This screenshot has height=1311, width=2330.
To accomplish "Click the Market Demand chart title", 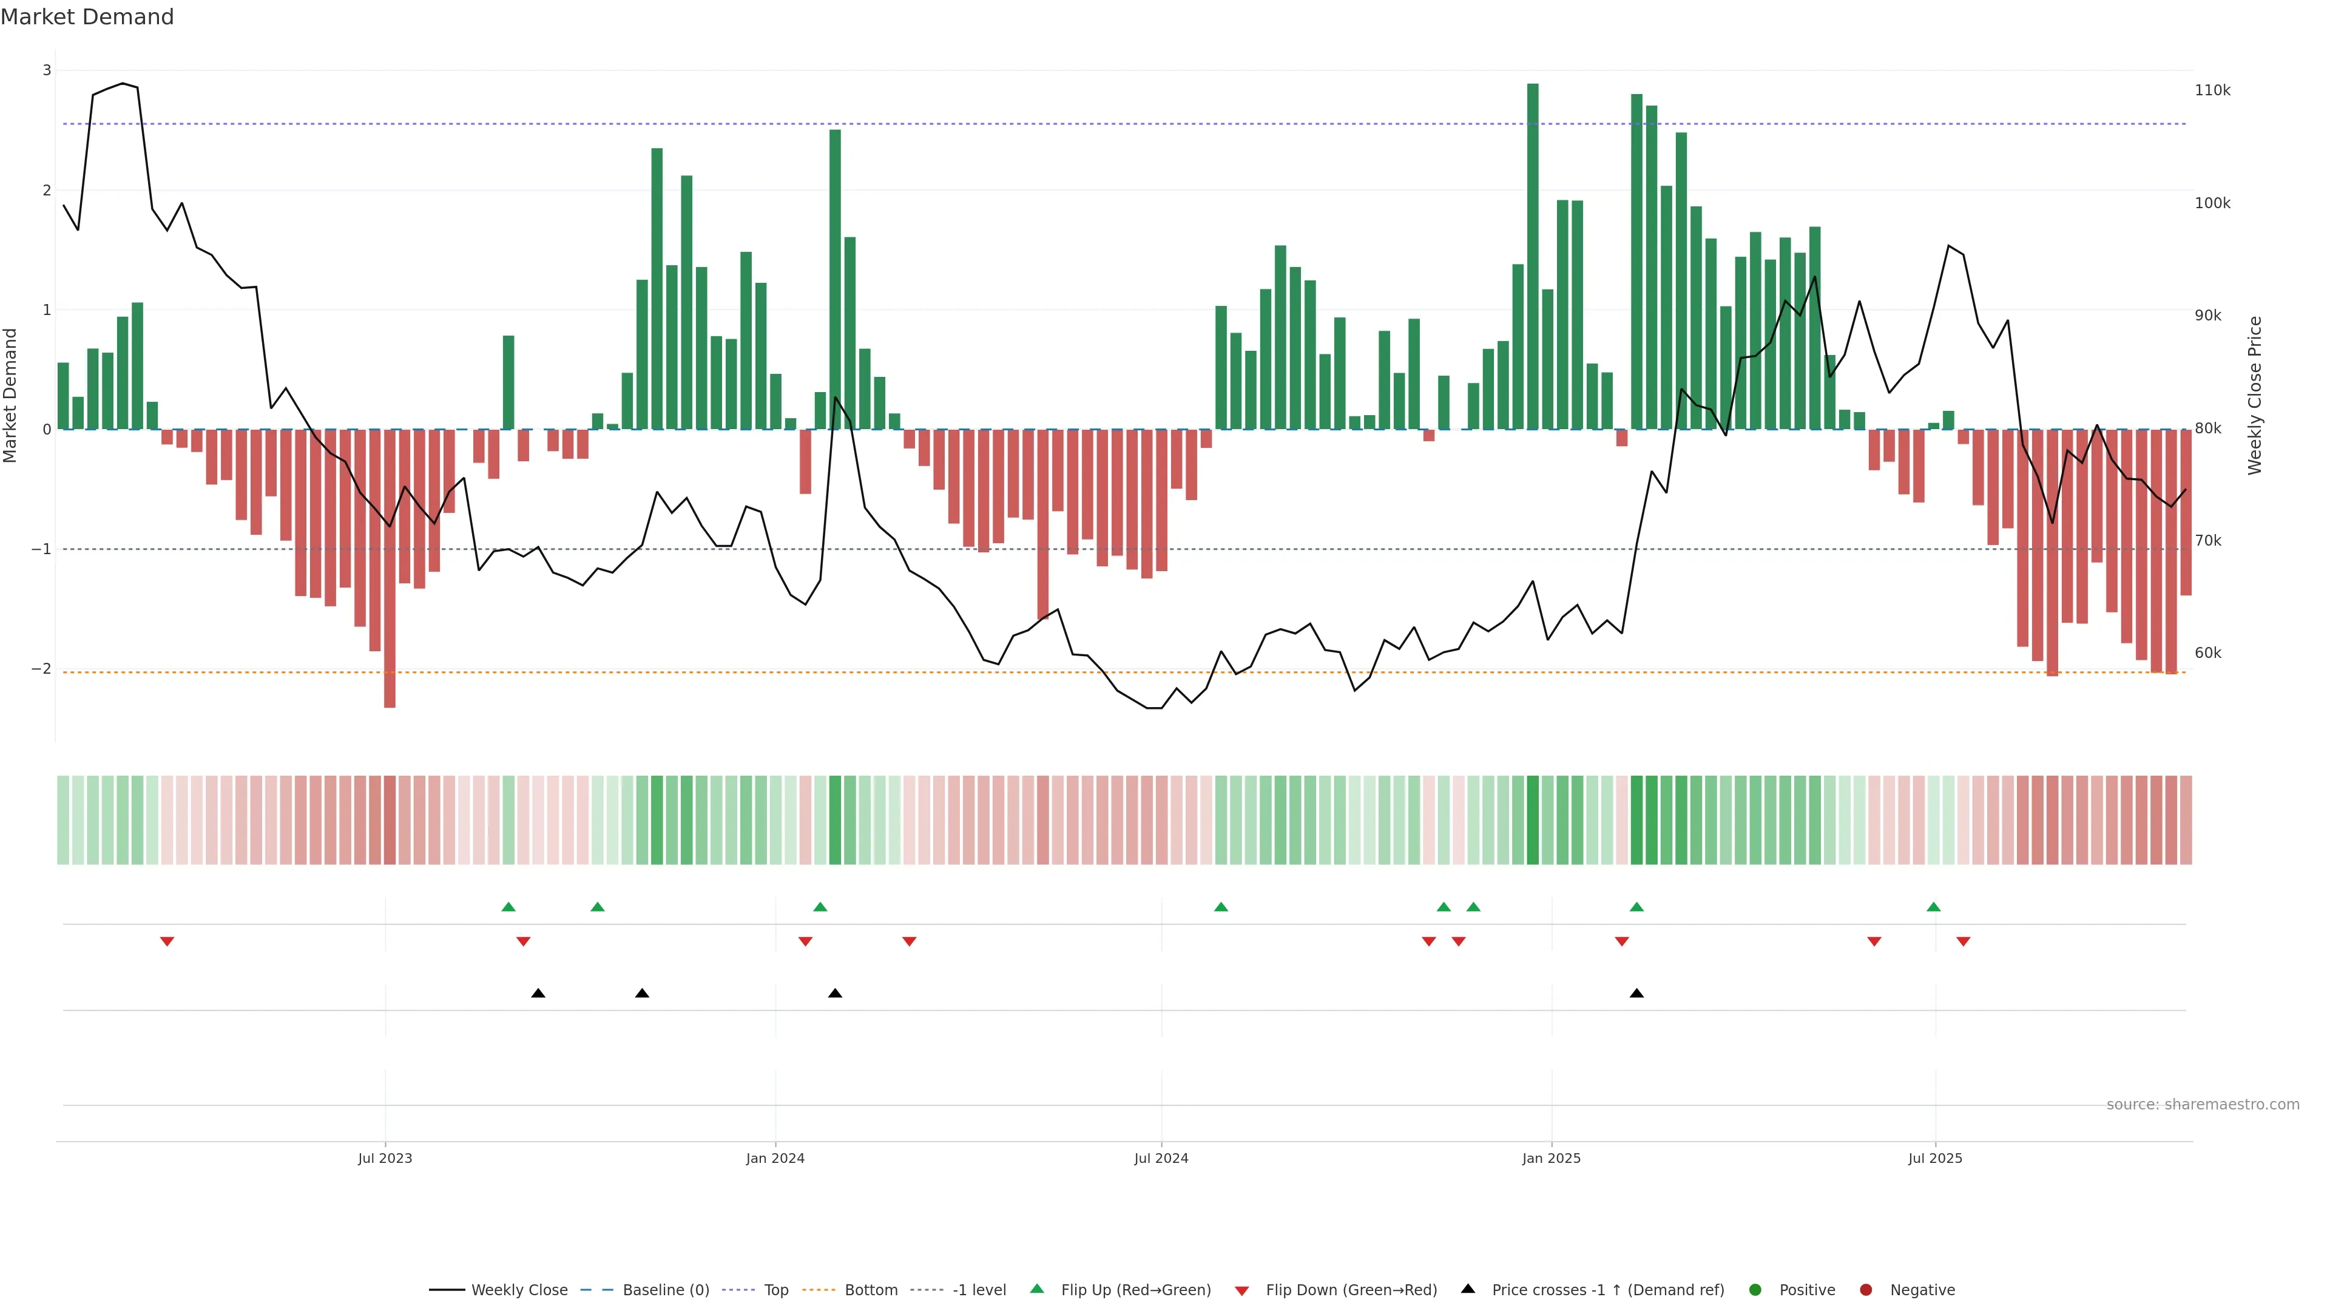I will (x=87, y=17).
